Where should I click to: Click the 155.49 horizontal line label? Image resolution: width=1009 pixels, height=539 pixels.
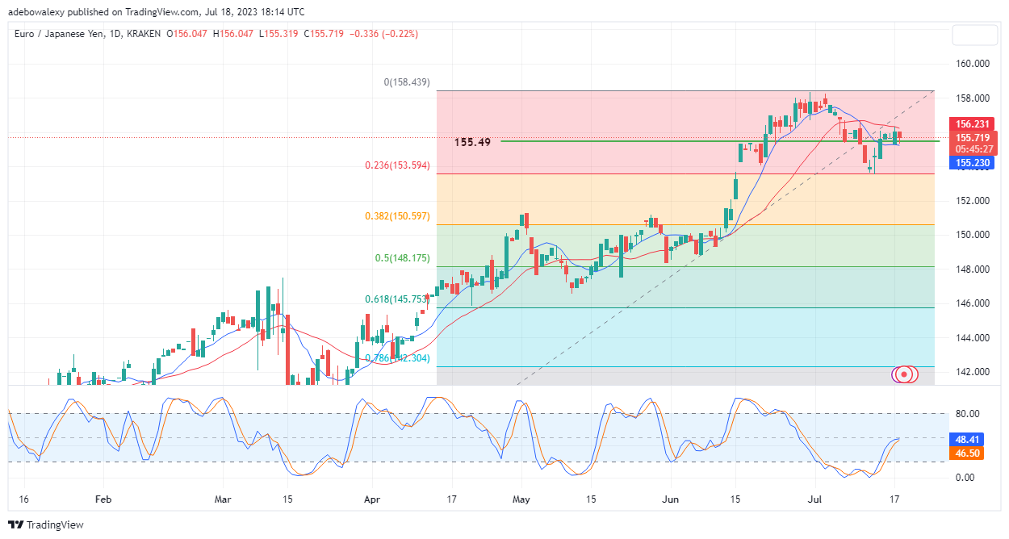click(x=473, y=141)
